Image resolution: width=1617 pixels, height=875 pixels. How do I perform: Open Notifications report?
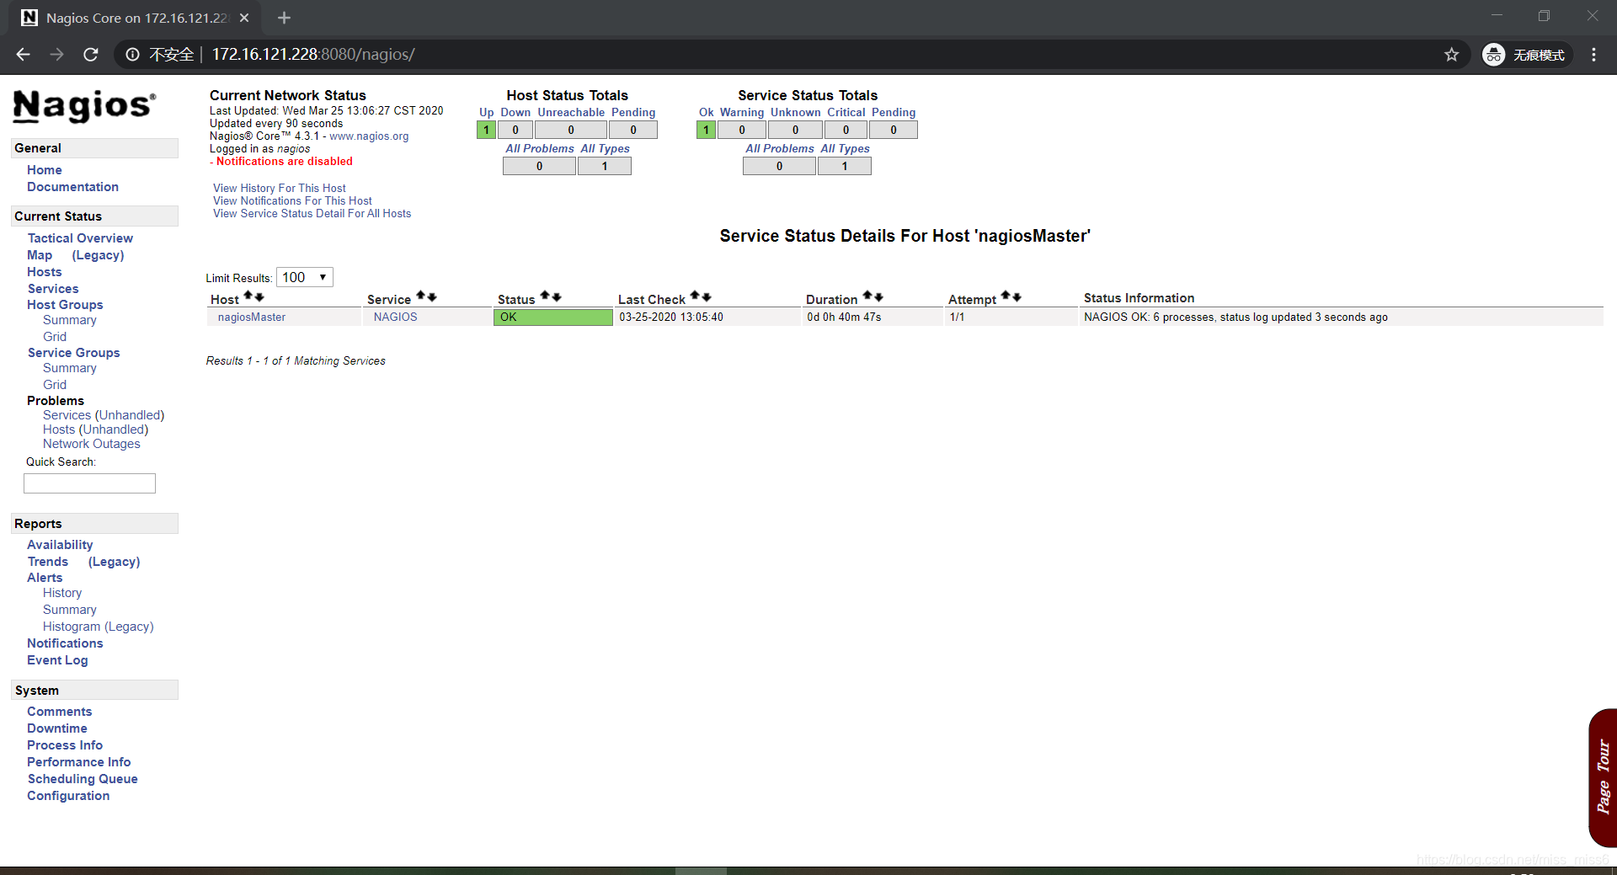[x=65, y=643]
